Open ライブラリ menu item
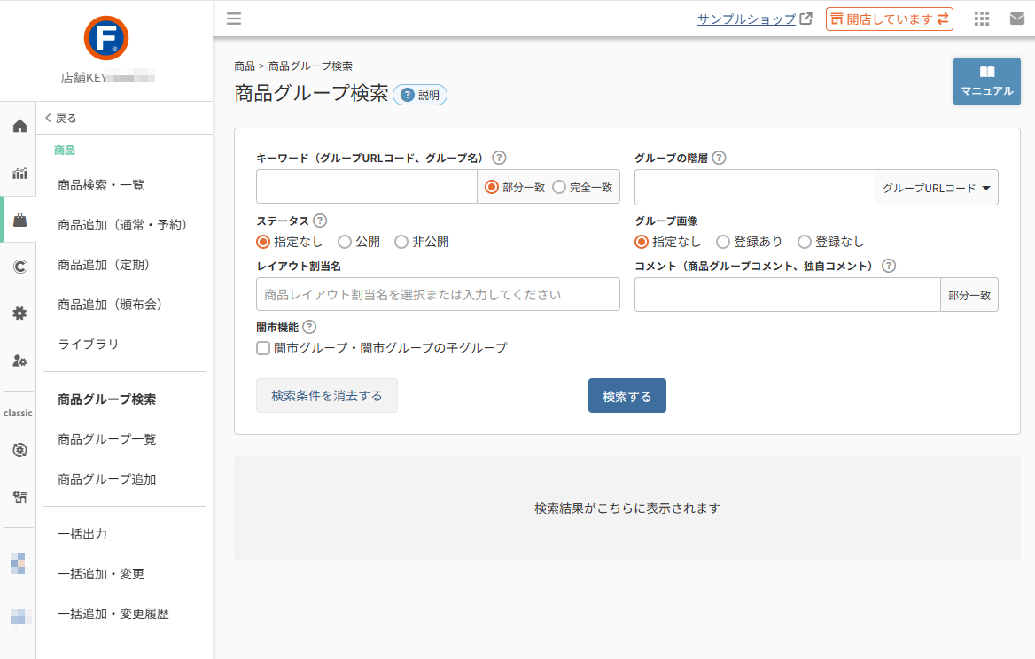Screen dimensions: 1035x659 (x=89, y=345)
